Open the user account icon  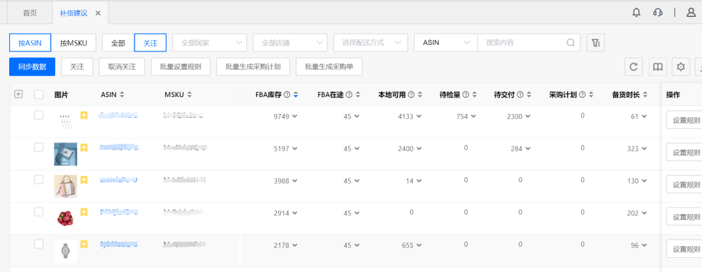pyautogui.click(x=691, y=12)
